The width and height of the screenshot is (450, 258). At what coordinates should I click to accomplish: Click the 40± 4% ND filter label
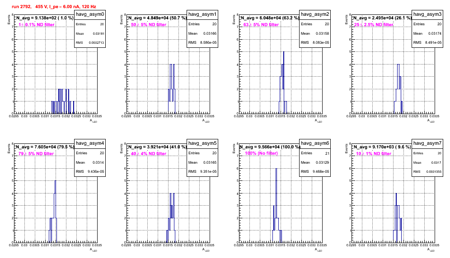149,154
